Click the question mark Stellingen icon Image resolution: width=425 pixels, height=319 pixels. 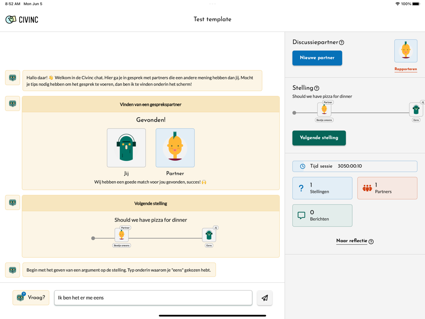click(301, 188)
